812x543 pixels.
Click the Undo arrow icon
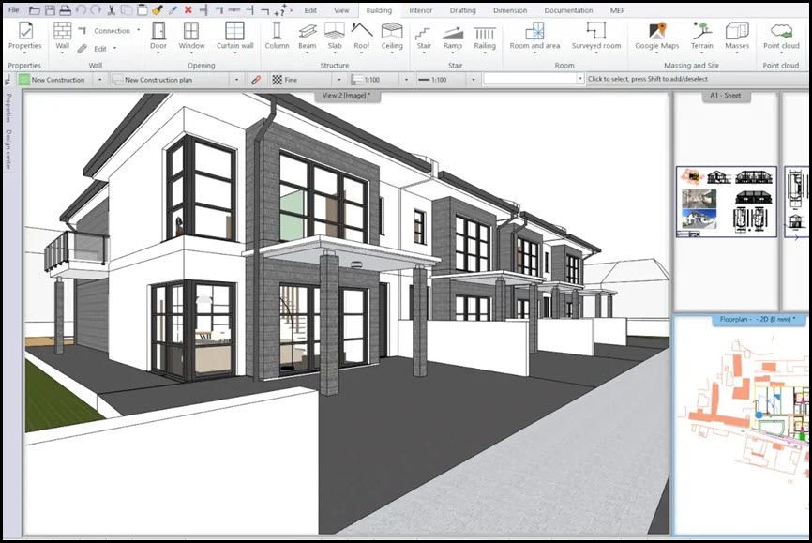pyautogui.click(x=81, y=9)
